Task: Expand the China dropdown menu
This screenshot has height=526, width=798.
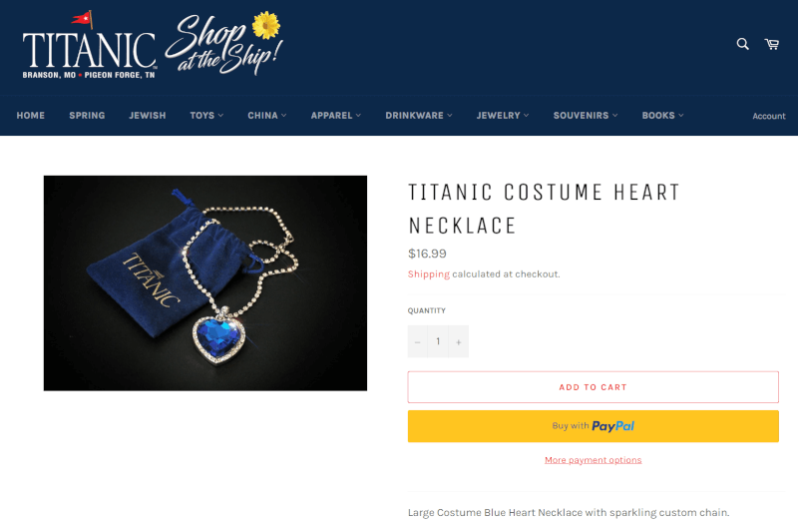Action: [x=267, y=116]
